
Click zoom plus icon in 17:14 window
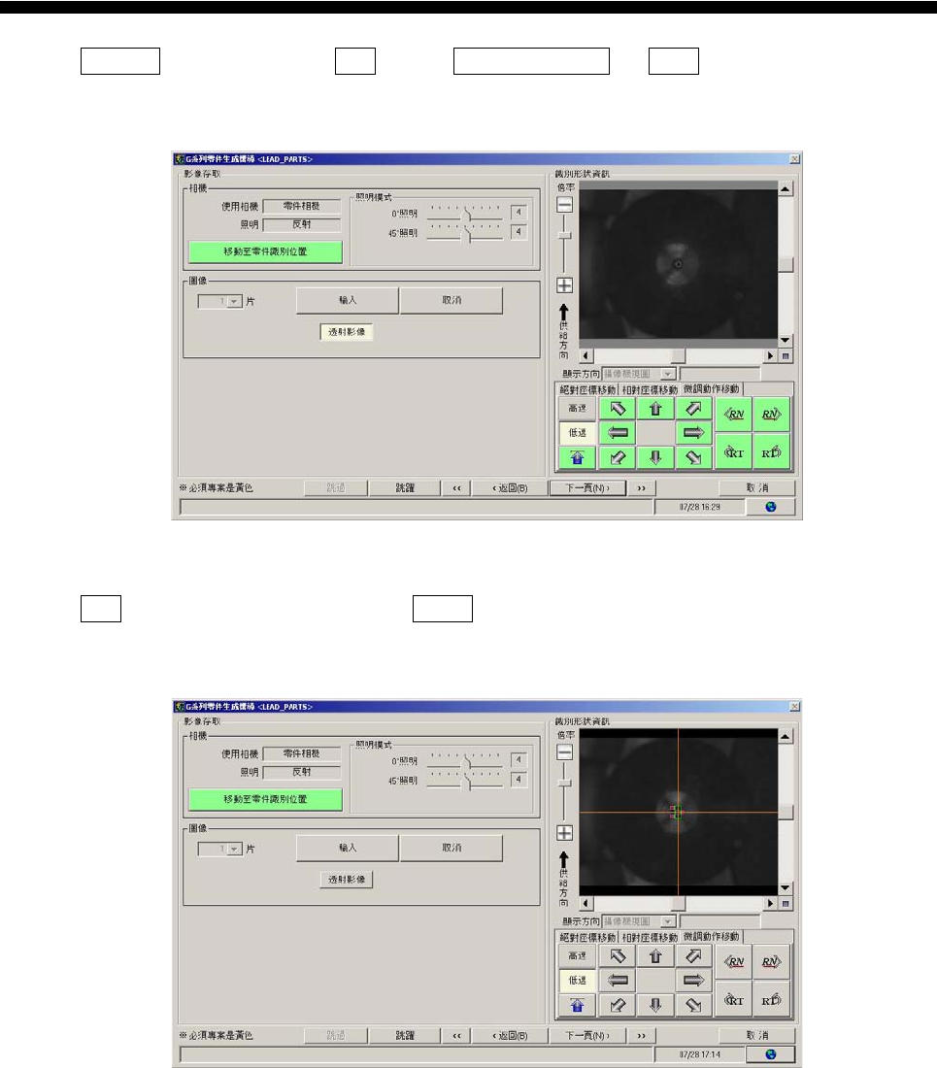(564, 833)
